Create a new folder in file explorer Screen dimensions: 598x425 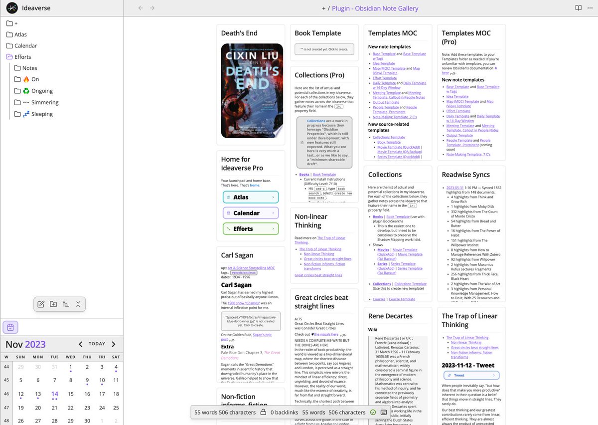(x=53, y=304)
